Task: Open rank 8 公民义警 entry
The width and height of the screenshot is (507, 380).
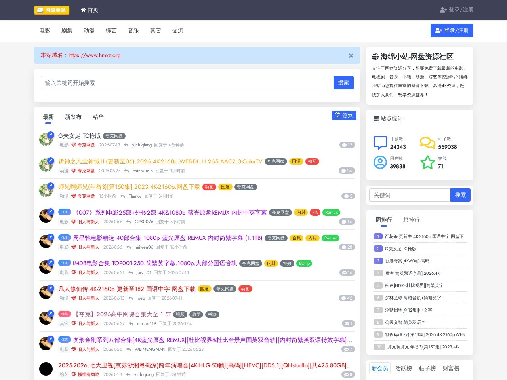Action: (405, 322)
